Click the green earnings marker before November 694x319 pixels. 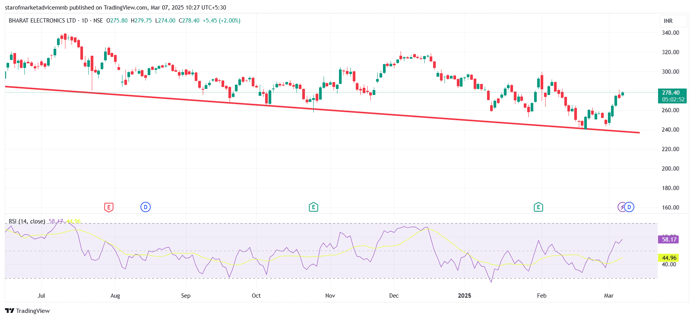pyautogui.click(x=313, y=207)
